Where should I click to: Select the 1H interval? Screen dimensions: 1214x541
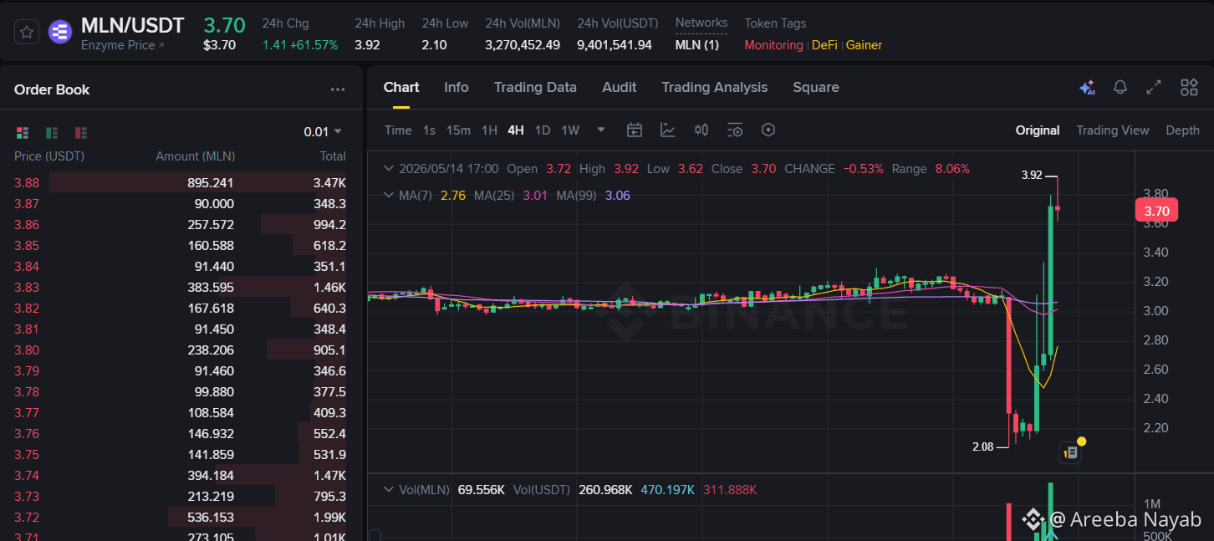click(490, 130)
